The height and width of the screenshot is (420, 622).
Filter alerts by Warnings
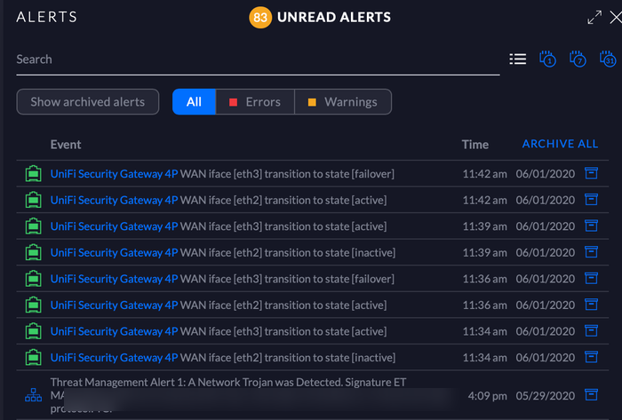coord(343,102)
